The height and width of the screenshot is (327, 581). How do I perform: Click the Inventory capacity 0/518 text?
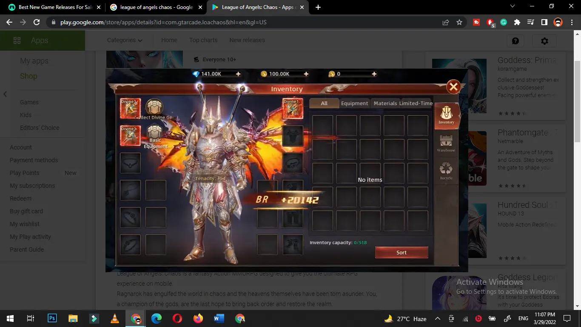[338, 243]
